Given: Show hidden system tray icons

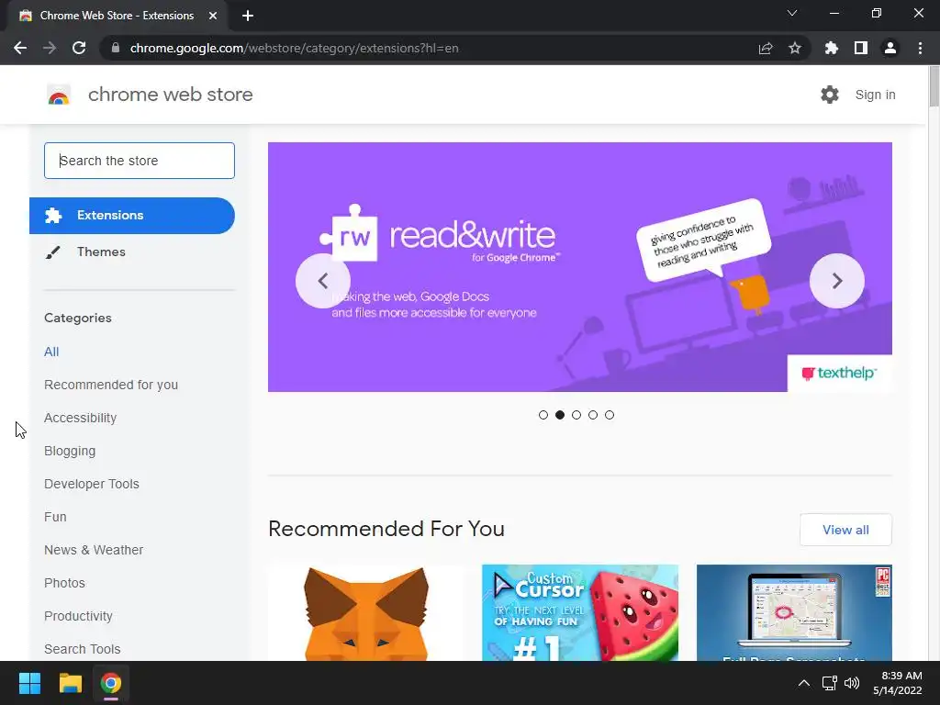Looking at the screenshot, I should point(804,683).
